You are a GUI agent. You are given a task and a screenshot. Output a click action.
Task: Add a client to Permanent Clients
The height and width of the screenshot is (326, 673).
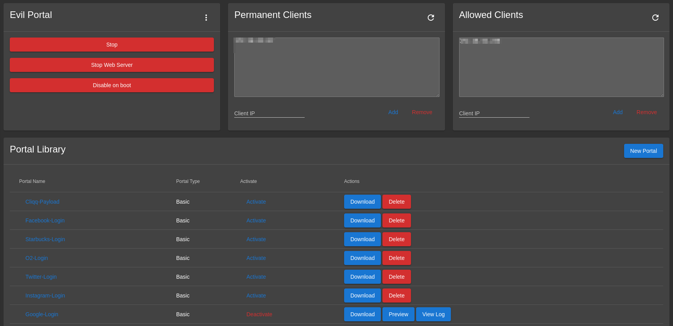coord(393,112)
